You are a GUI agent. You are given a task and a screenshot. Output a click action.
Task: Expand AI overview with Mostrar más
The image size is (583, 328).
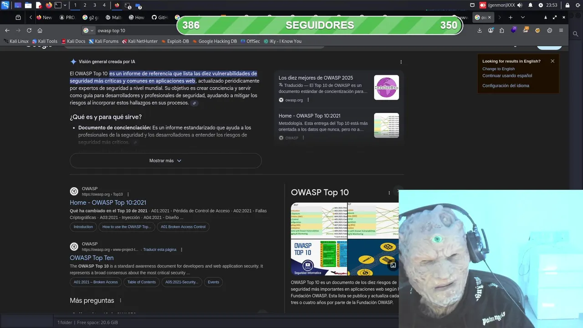point(165,161)
